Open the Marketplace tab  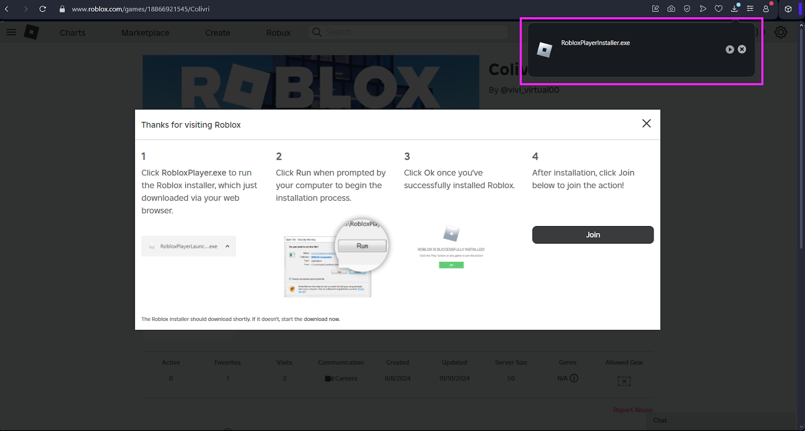click(x=145, y=33)
